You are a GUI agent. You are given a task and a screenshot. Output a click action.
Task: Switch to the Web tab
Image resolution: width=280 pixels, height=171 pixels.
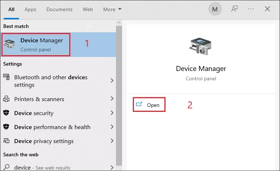(88, 9)
